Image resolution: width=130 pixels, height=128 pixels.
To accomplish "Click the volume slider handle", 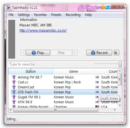I will pos(120,64).
